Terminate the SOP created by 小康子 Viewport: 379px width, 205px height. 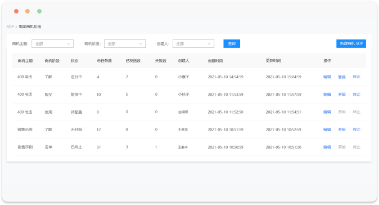point(357,77)
